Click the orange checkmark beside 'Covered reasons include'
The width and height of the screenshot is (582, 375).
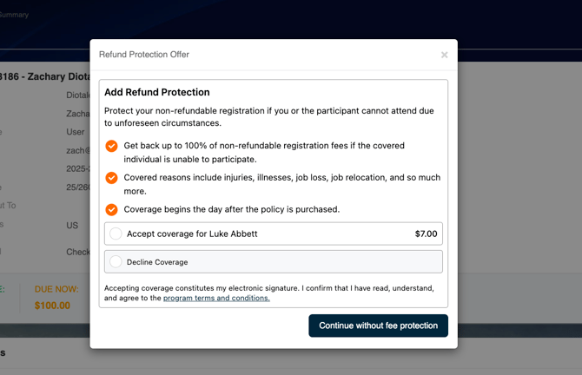coord(111,178)
